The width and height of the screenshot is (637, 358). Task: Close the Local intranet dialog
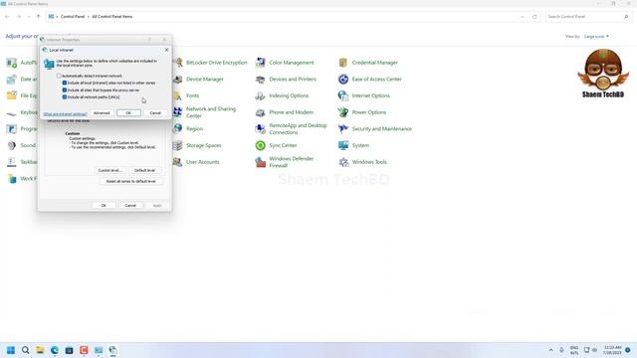click(166, 50)
